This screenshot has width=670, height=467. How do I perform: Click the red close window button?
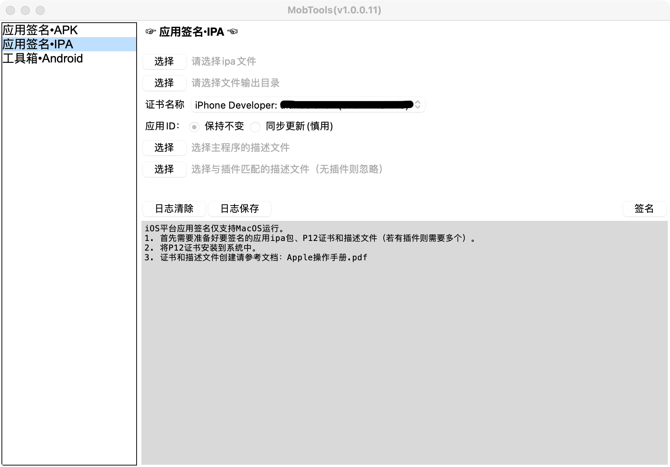point(10,10)
